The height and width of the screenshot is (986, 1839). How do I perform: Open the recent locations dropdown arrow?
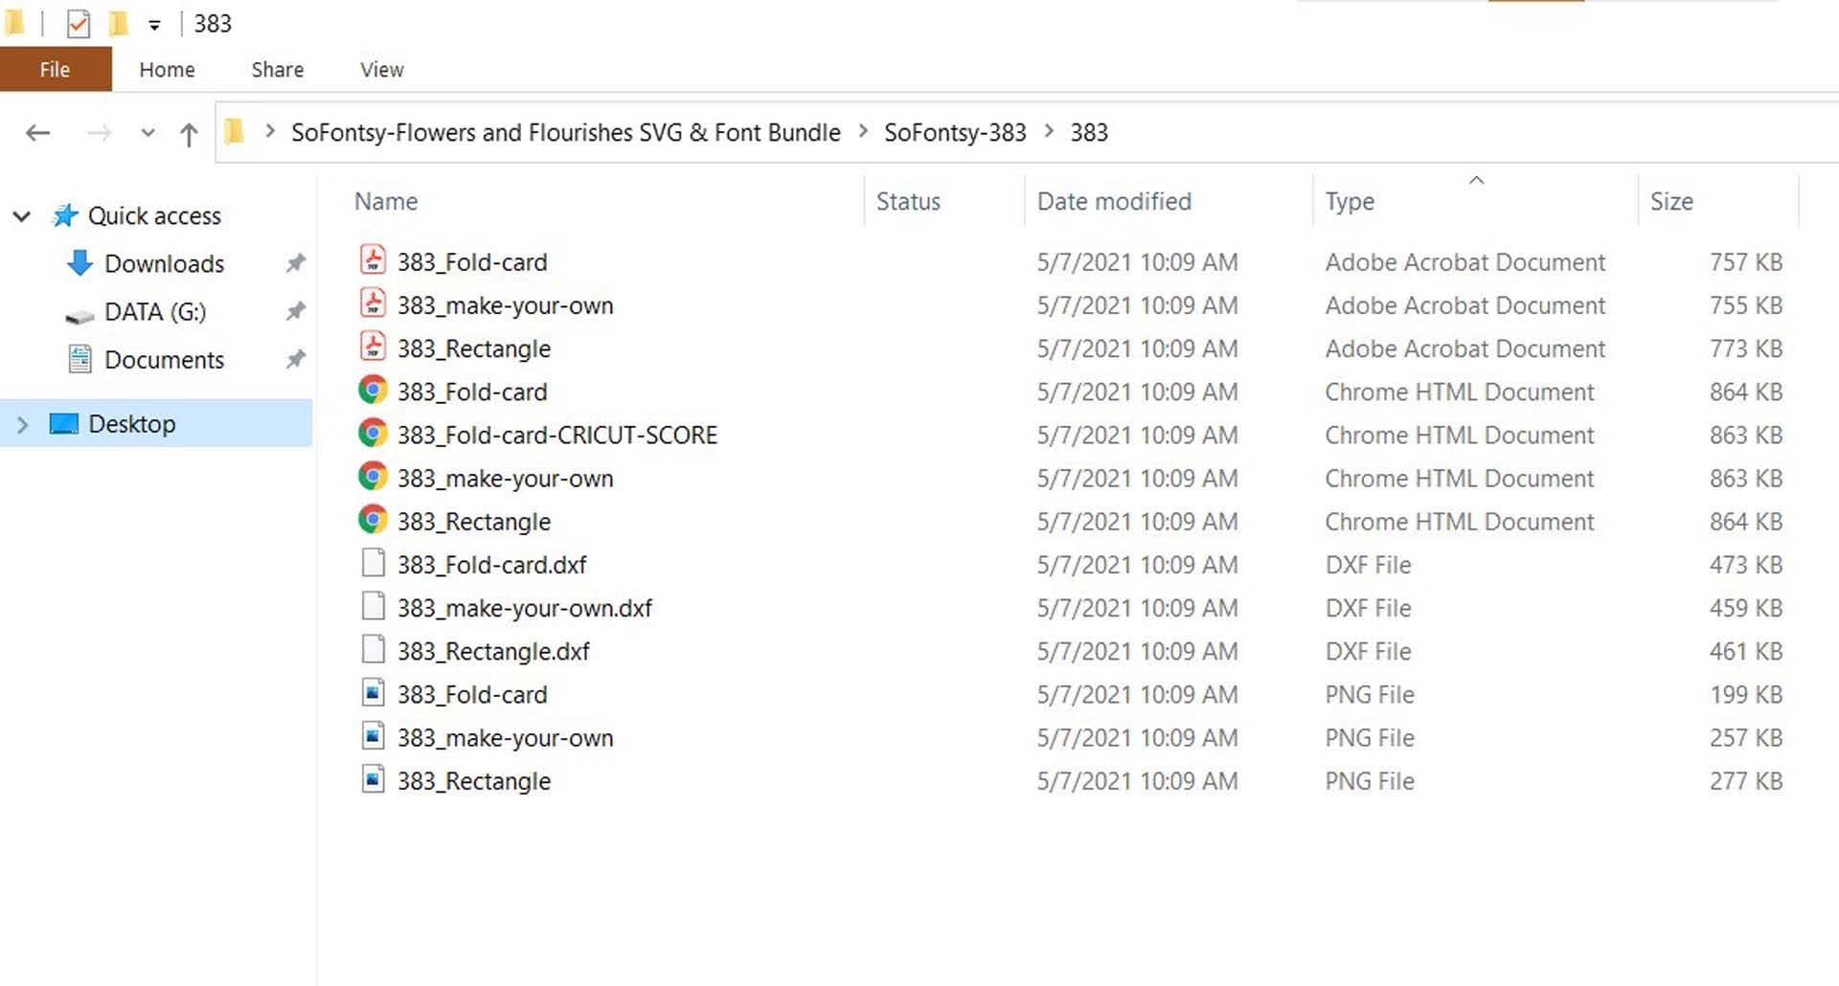tap(147, 133)
